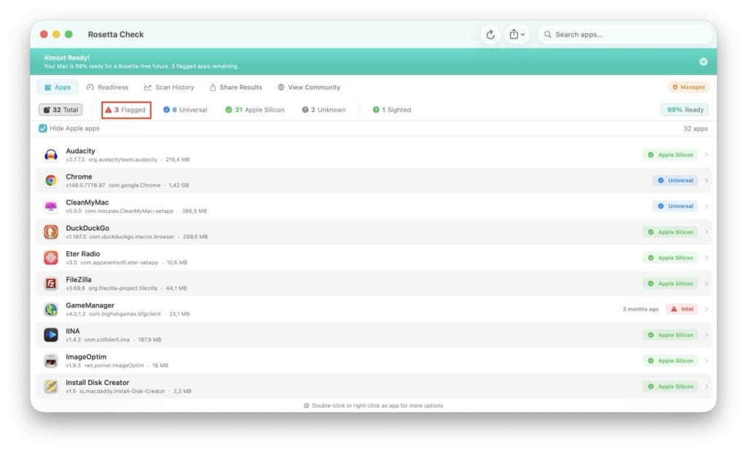The width and height of the screenshot is (747, 452).
Task: Expand the ImageOptim row chevron
Action: click(706, 361)
